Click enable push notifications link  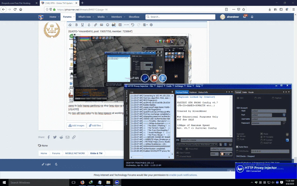183,175
